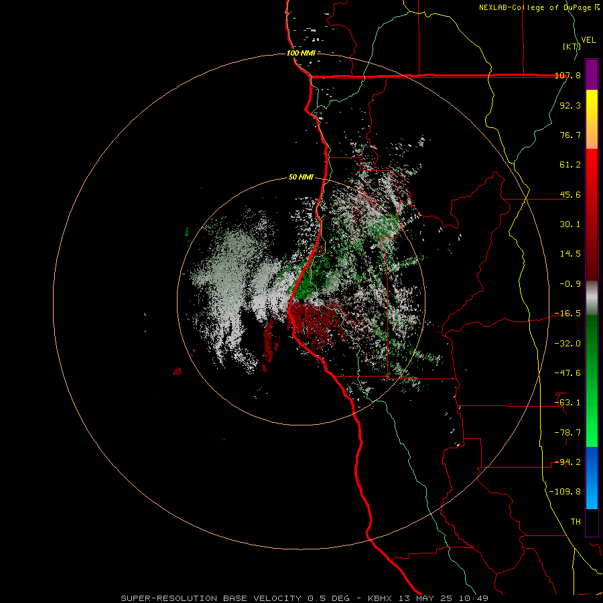Screen dimensions: 603x603
Task: Click the 45.6 velocity scale value
Action: click(x=570, y=194)
